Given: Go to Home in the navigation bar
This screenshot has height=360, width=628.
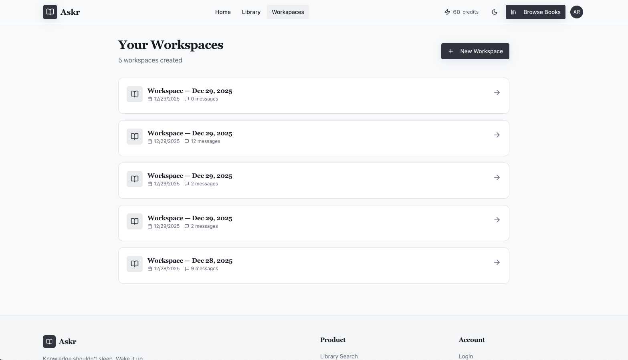Looking at the screenshot, I should [223, 12].
